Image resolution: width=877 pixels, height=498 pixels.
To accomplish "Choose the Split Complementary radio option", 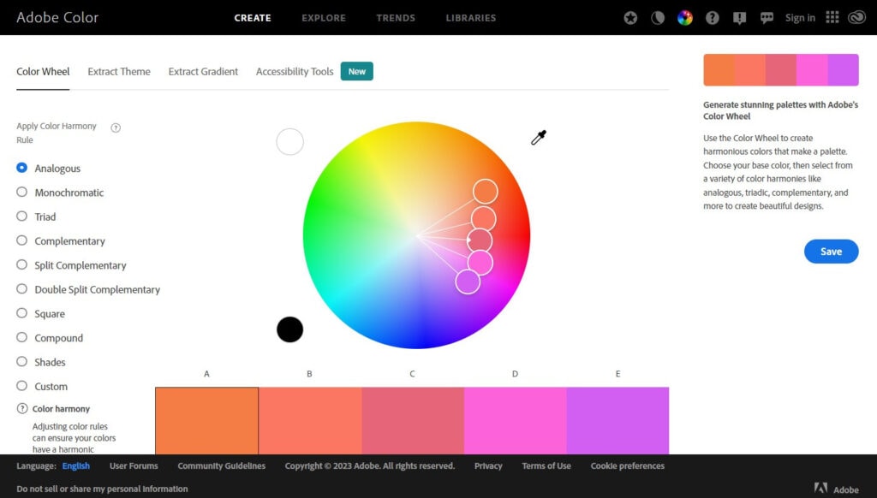I will [x=22, y=265].
